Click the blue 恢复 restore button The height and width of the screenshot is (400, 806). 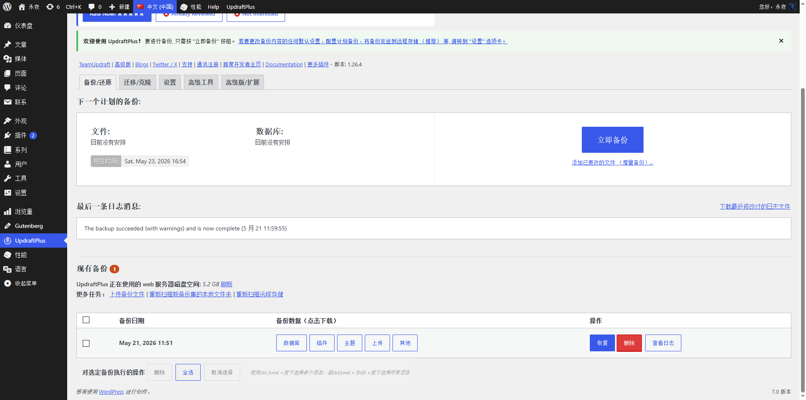602,343
